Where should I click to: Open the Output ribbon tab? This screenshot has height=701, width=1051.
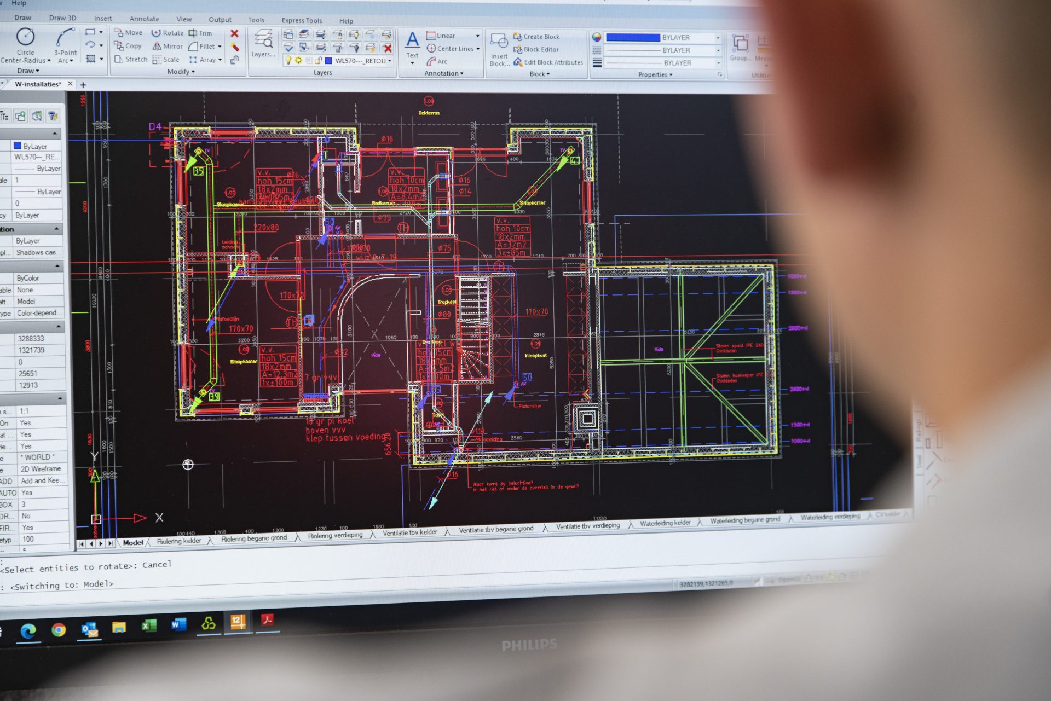(220, 20)
